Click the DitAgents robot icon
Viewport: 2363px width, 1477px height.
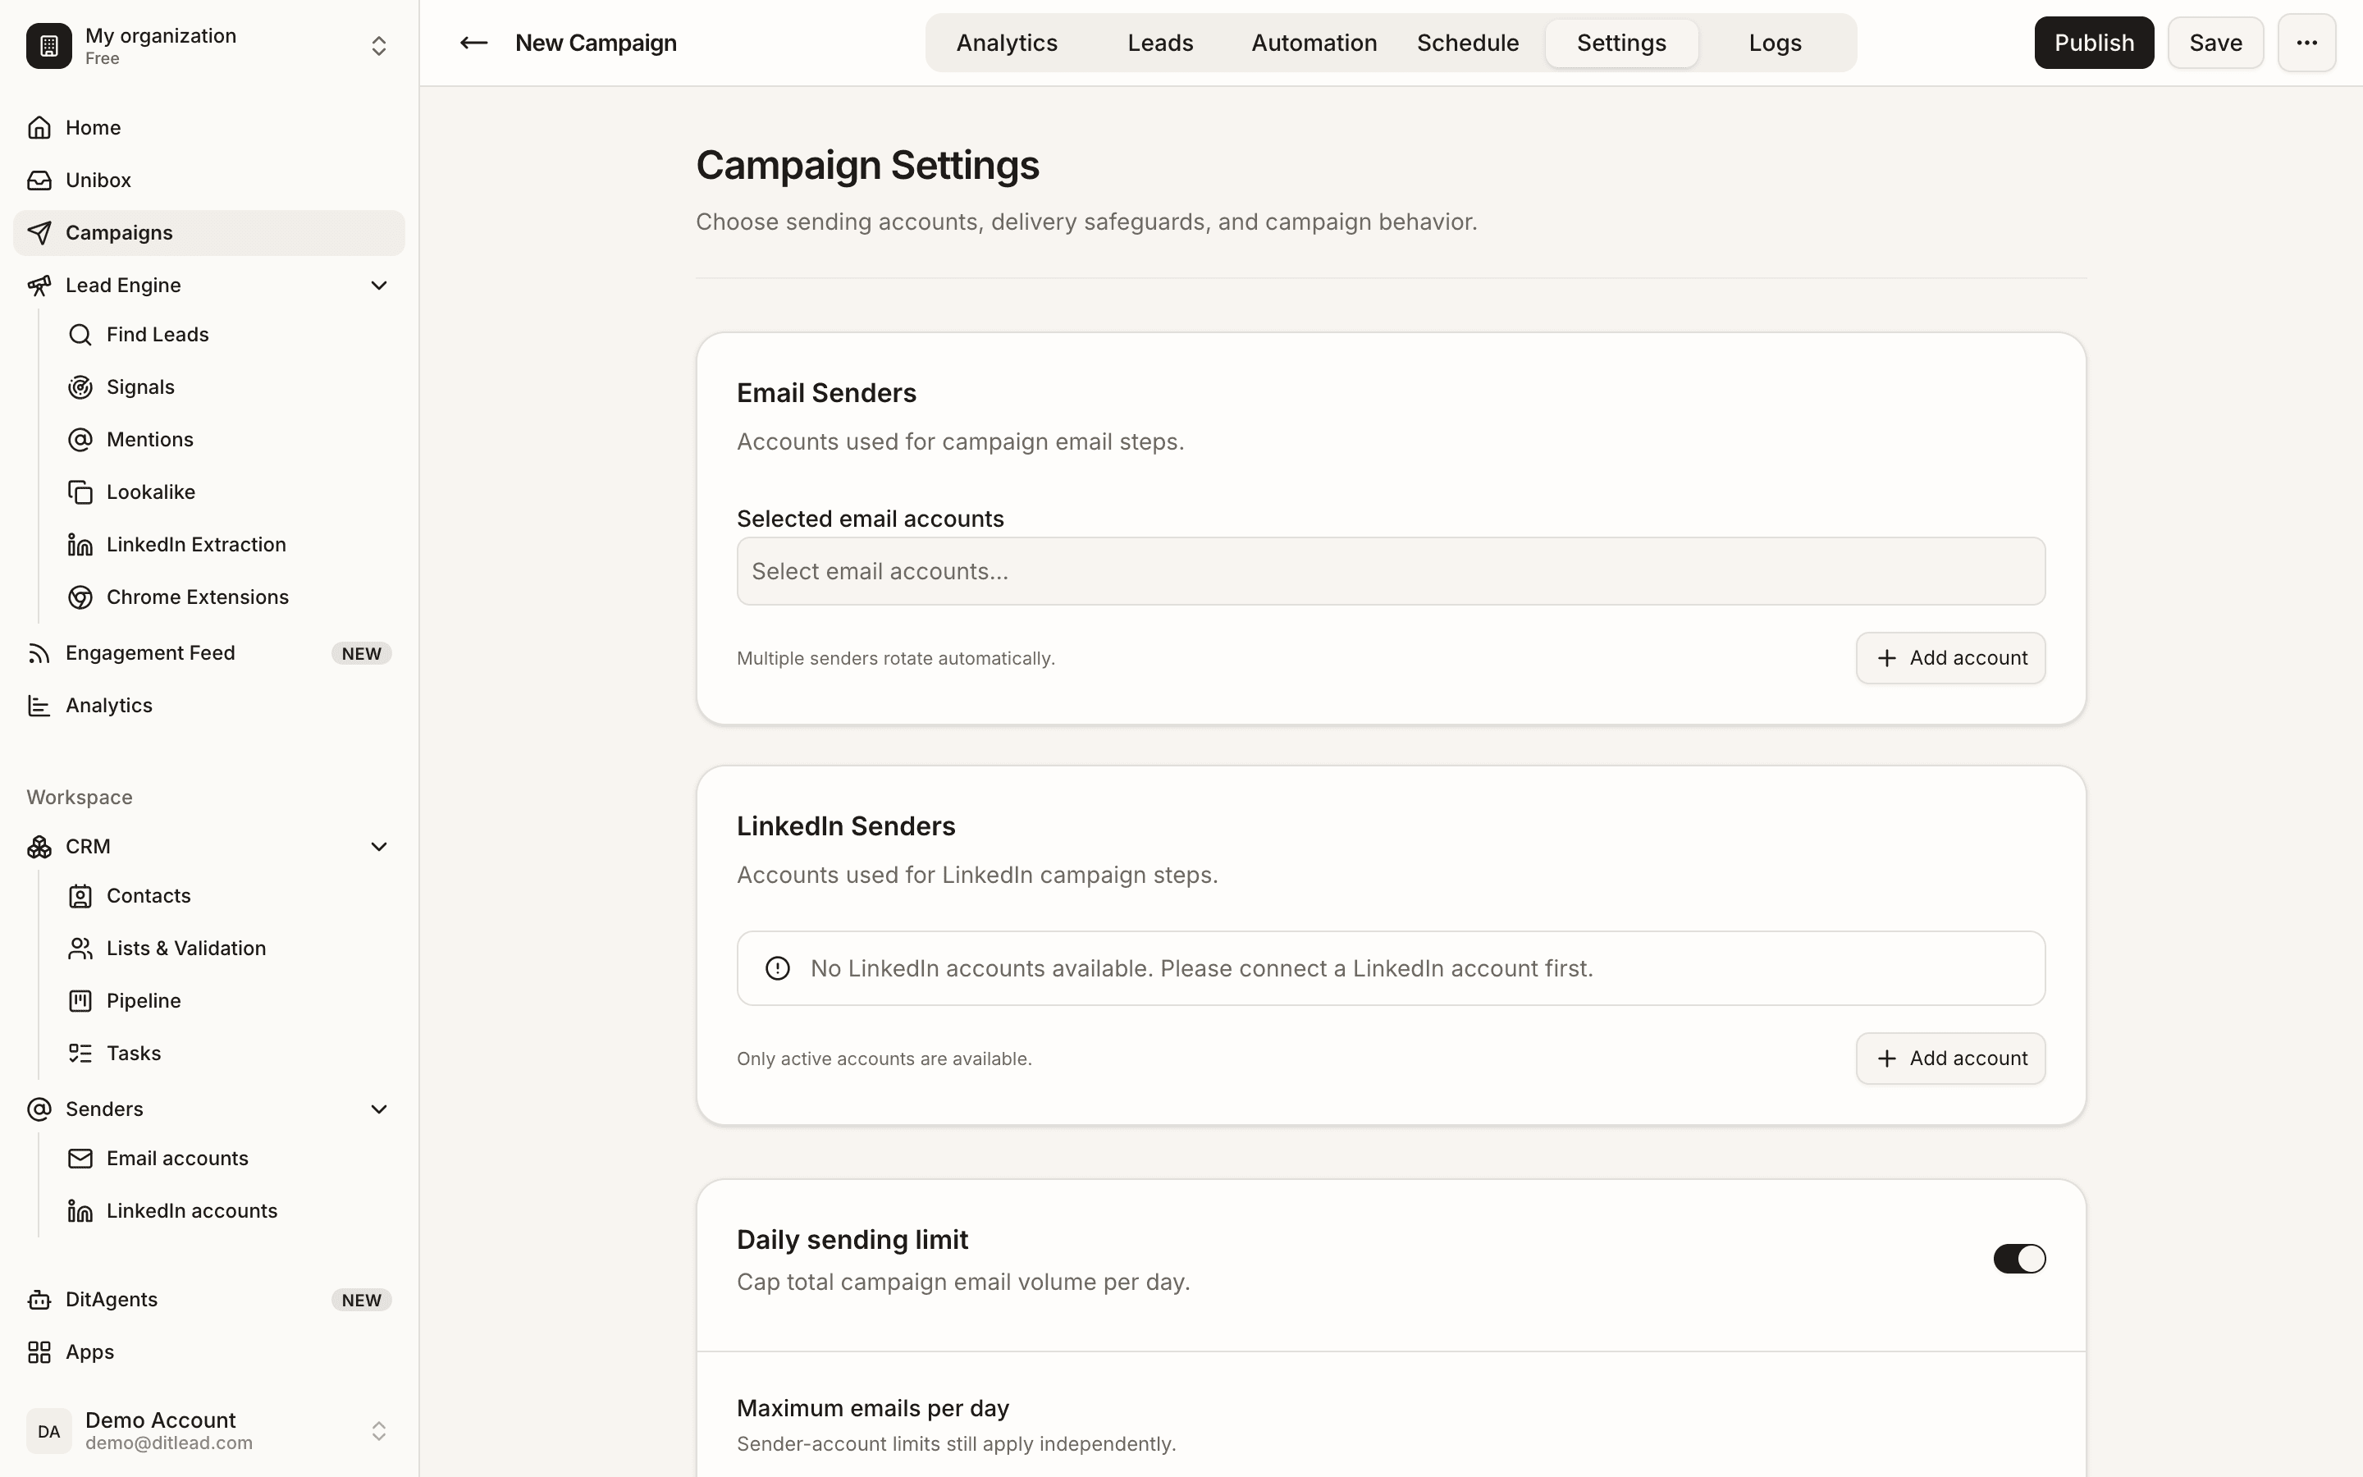point(39,1301)
